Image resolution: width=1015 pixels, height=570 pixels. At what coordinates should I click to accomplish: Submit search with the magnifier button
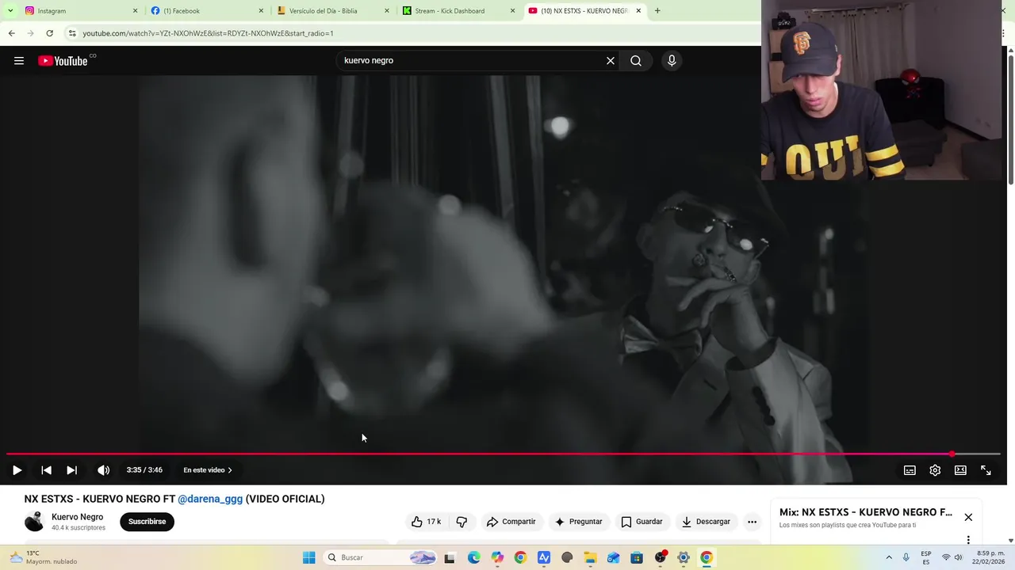636,61
